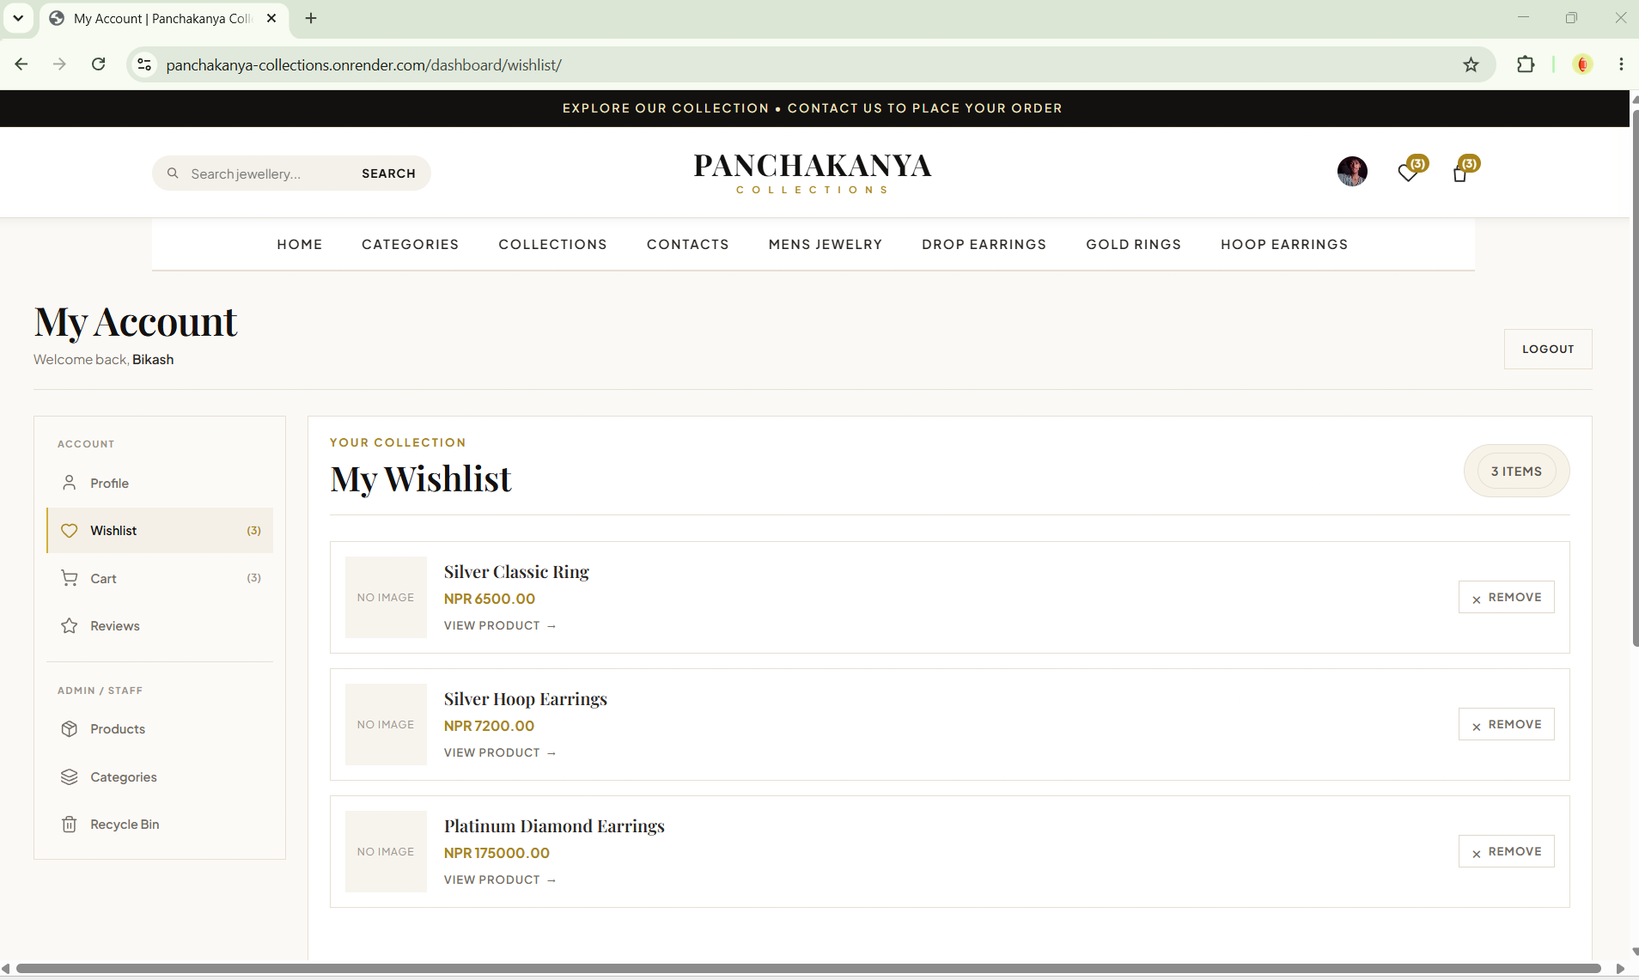Open the CONTACTS menu item
Screen dimensions: 1639x980
point(688,245)
